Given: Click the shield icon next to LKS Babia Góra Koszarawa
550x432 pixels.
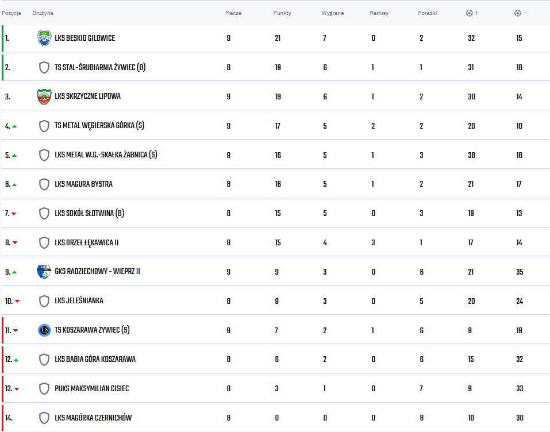Looking at the screenshot, I should [44, 360].
